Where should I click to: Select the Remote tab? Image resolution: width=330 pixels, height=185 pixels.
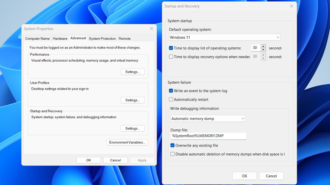pyautogui.click(x=124, y=38)
